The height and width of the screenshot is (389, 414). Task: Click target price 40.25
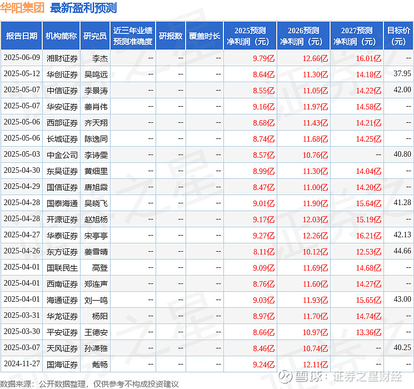click(x=402, y=347)
